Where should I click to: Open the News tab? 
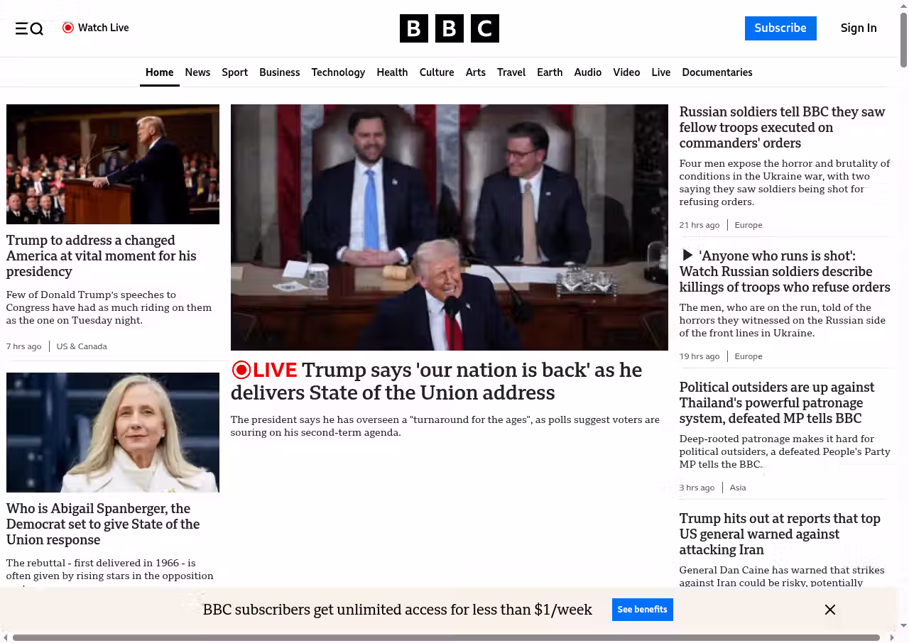[x=197, y=72]
